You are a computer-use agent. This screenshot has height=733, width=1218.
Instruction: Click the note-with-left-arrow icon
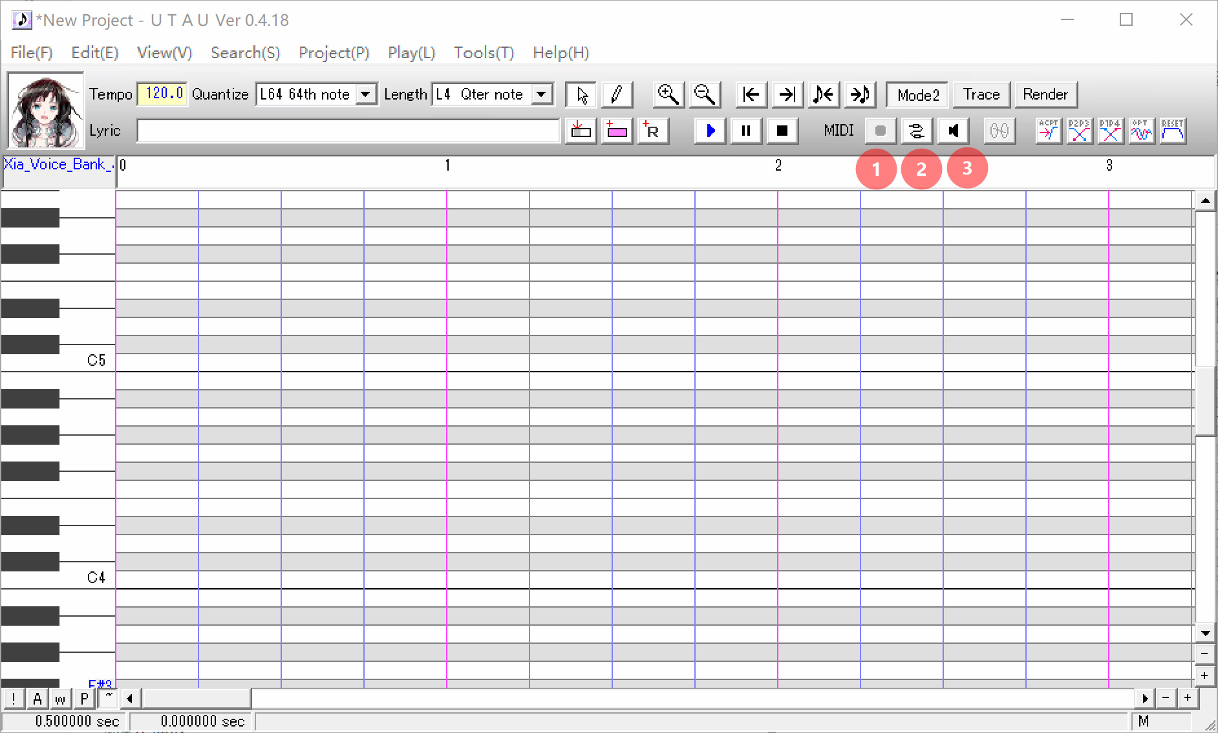(x=824, y=94)
